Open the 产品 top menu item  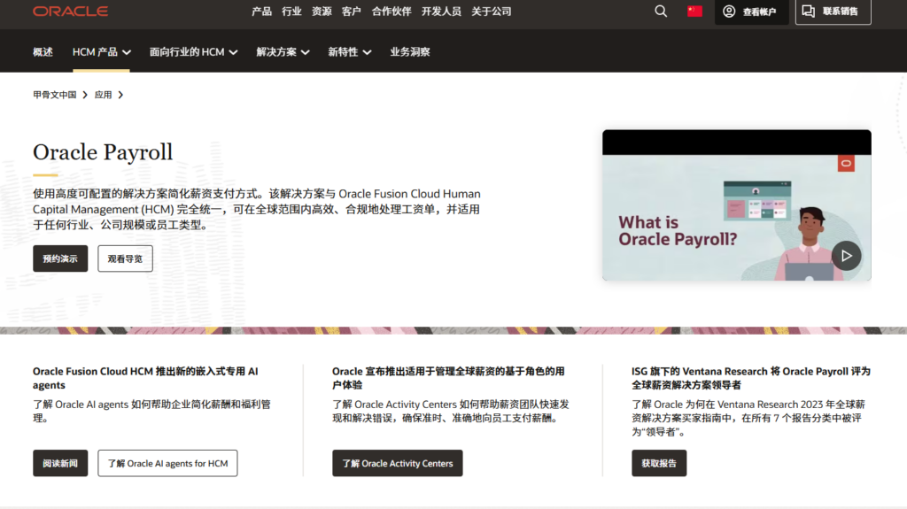click(x=261, y=12)
